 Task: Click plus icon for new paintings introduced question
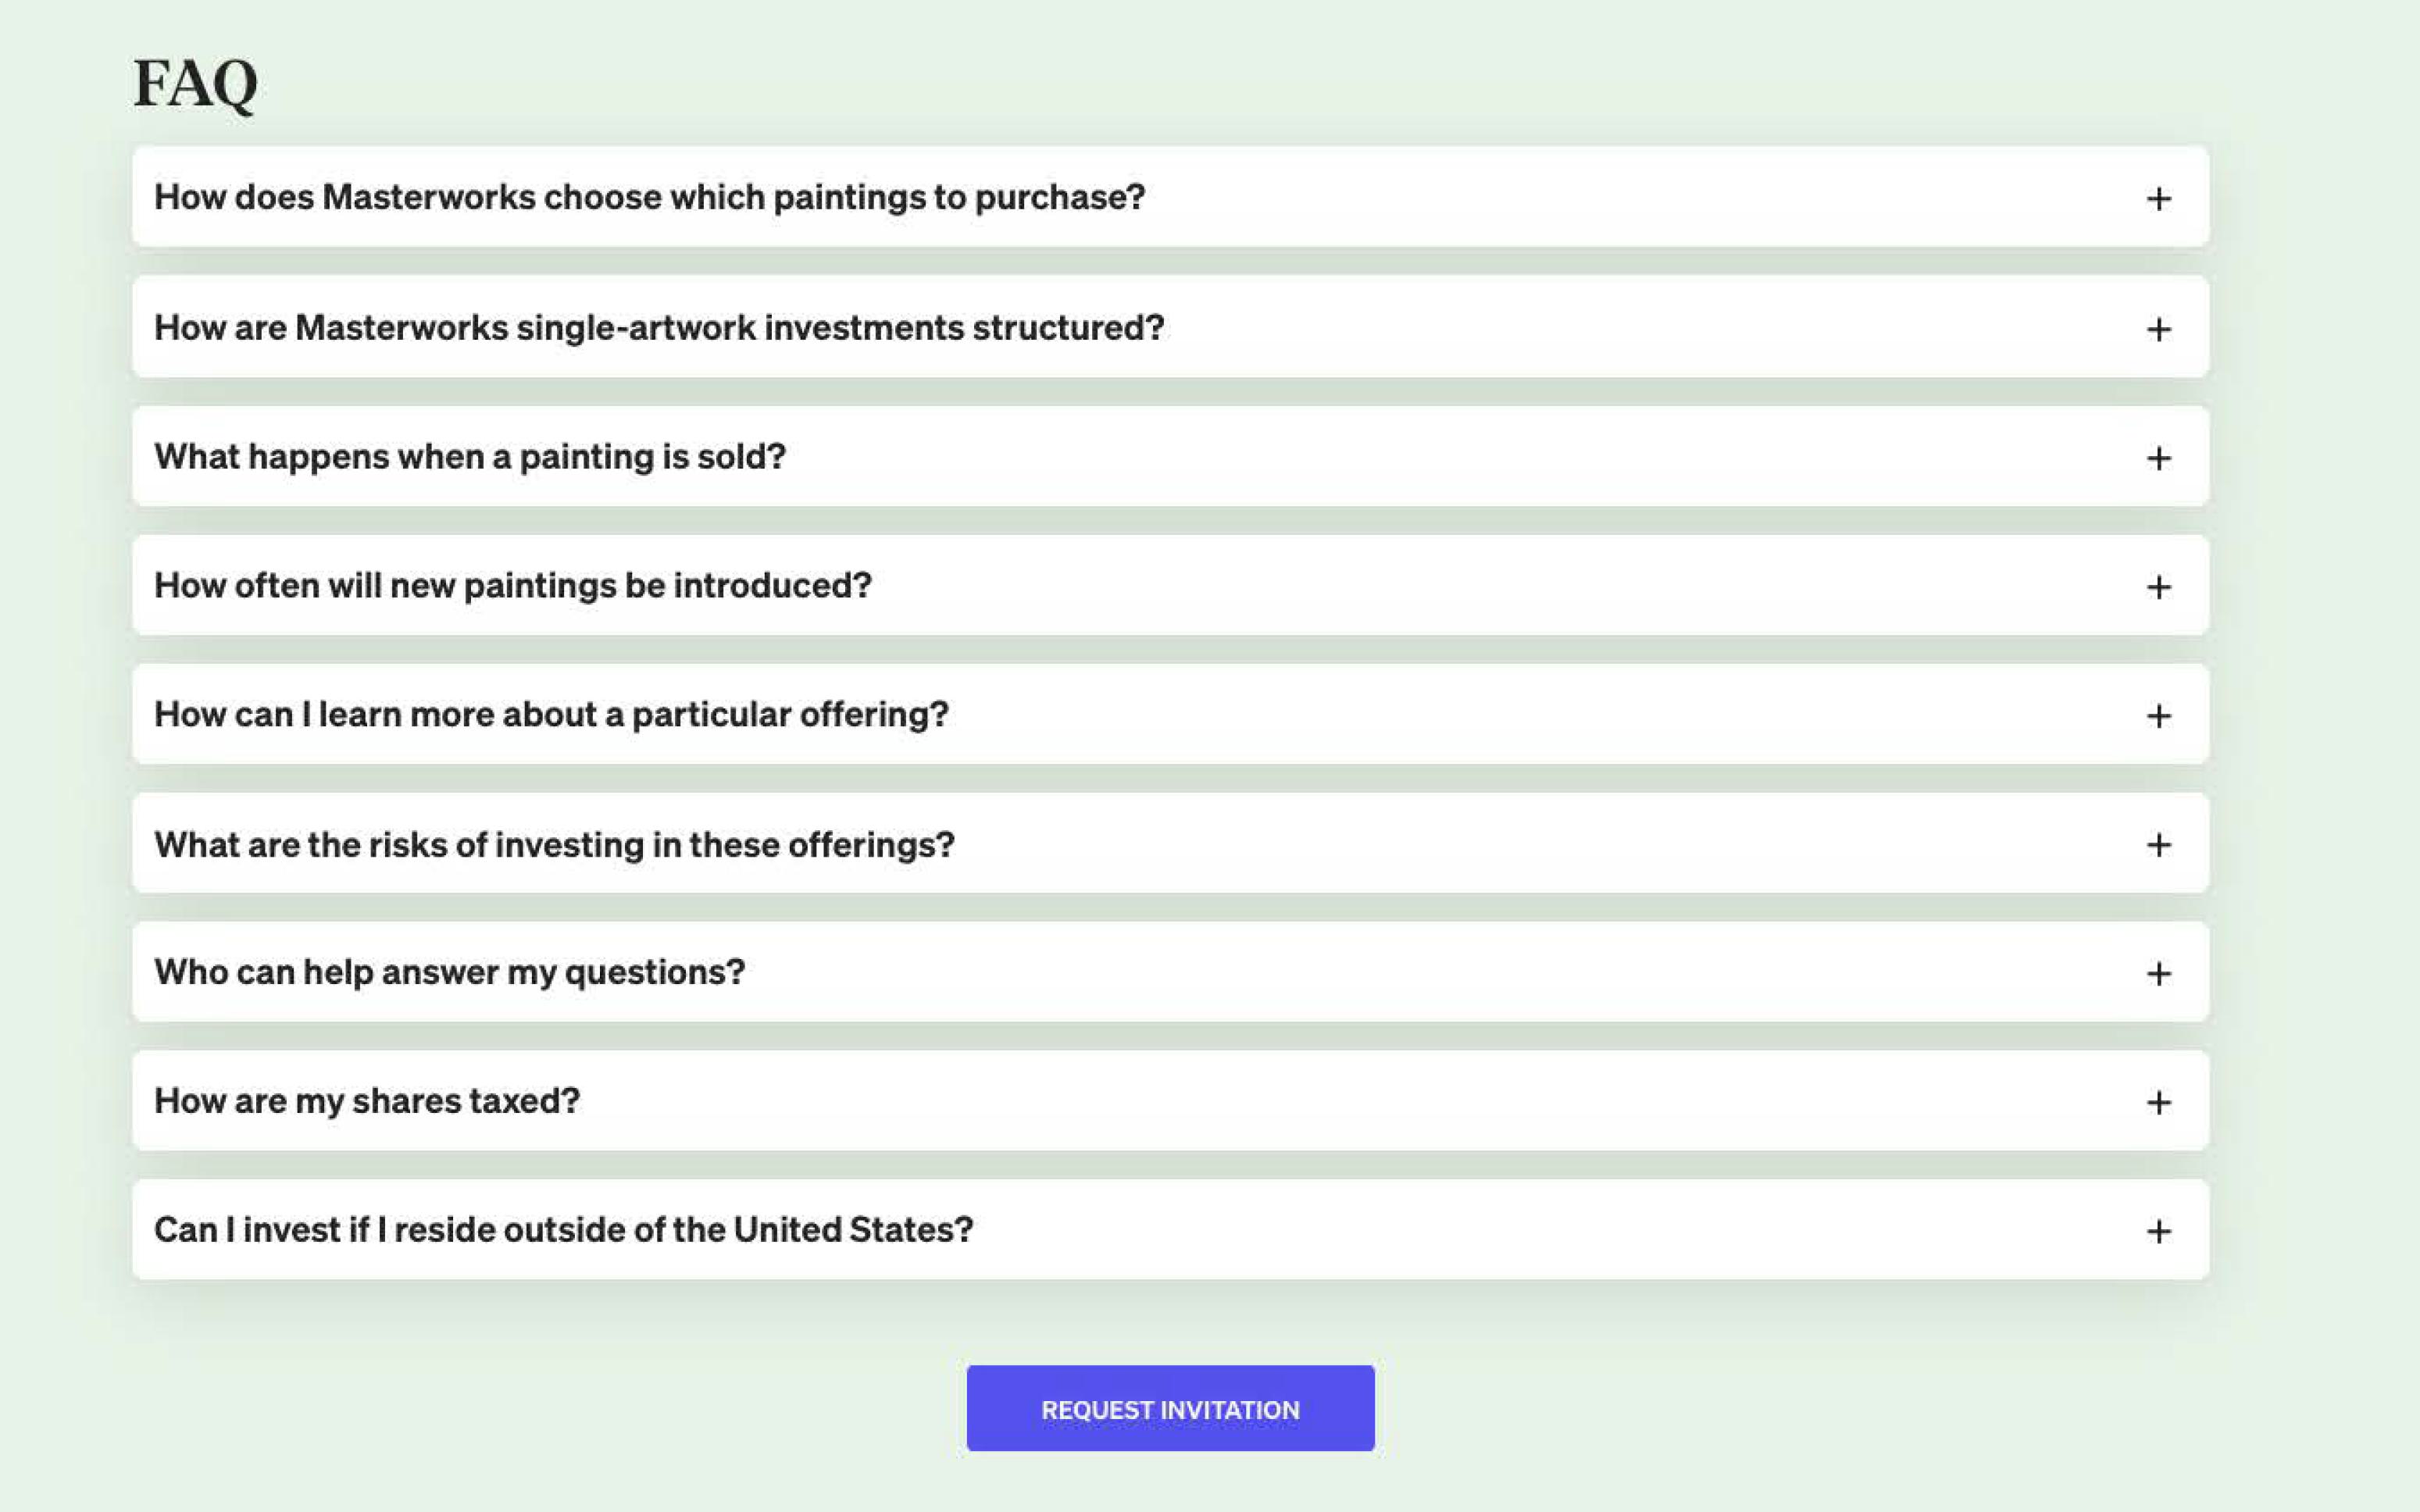[x=2158, y=587]
